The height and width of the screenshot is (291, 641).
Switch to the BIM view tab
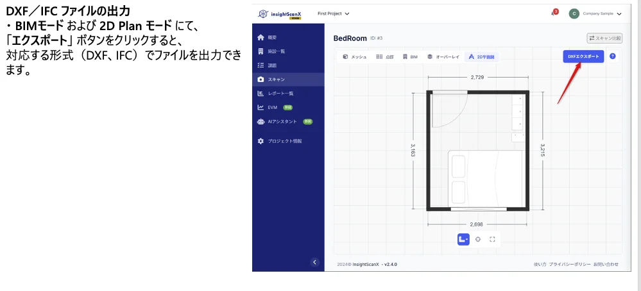[410, 57]
